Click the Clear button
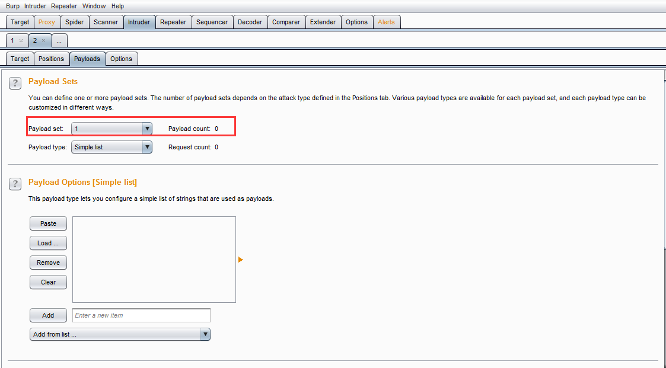The height and width of the screenshot is (368, 666). [x=49, y=282]
